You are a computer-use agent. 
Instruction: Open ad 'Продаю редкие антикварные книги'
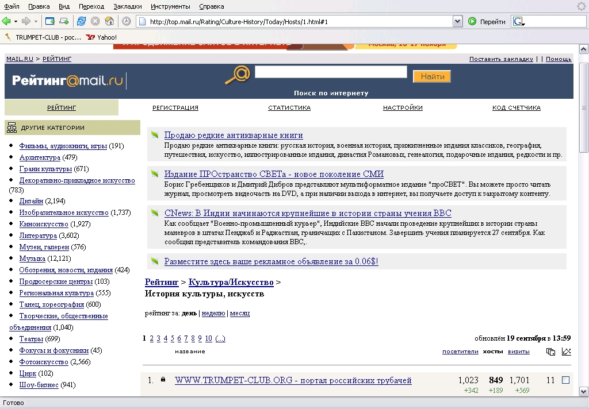234,135
